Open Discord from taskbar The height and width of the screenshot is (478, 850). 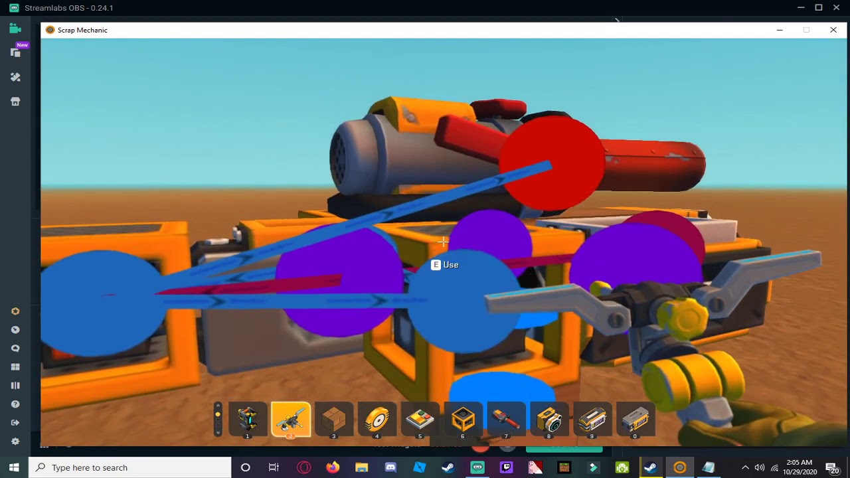pyautogui.click(x=390, y=467)
